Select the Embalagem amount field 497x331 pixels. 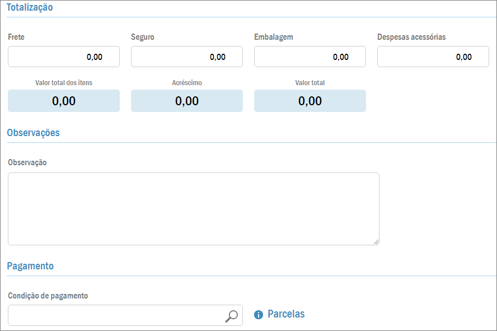[310, 57]
